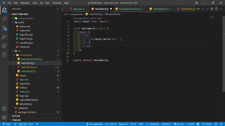Switch to the App.scss editor tab
Screen dimensions: 225x126
(x=78, y=9)
